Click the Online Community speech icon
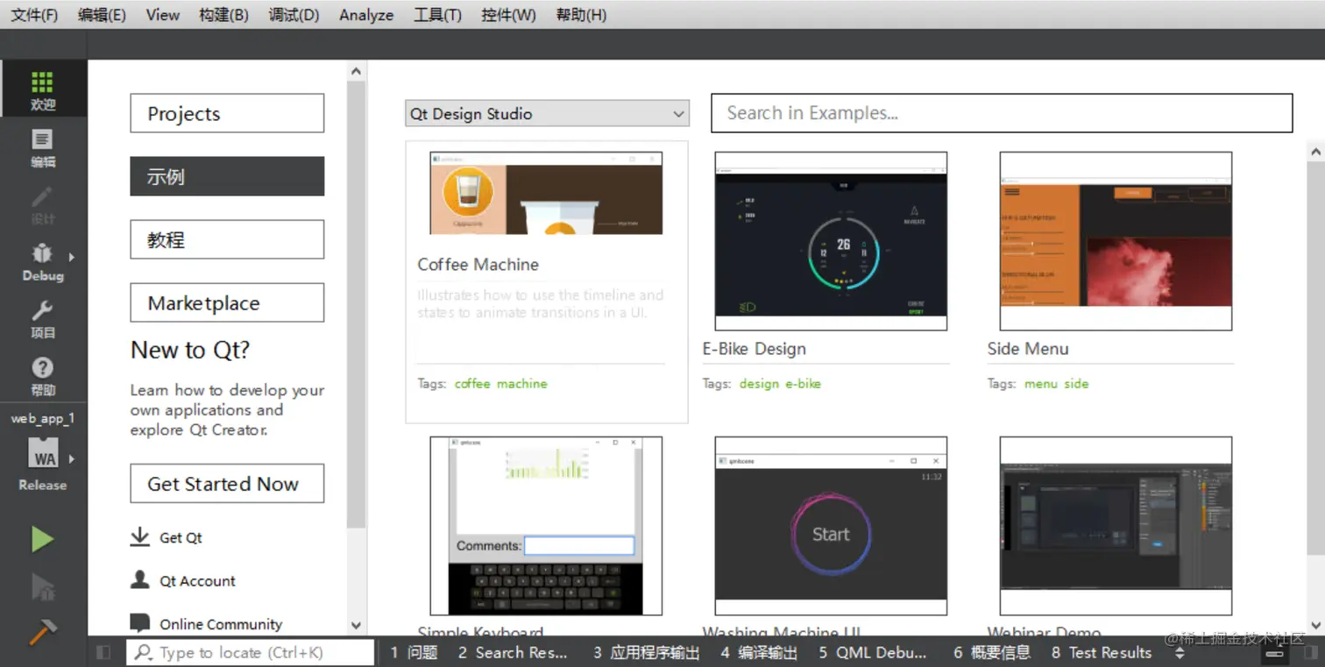The height and width of the screenshot is (667, 1325). coord(139,623)
